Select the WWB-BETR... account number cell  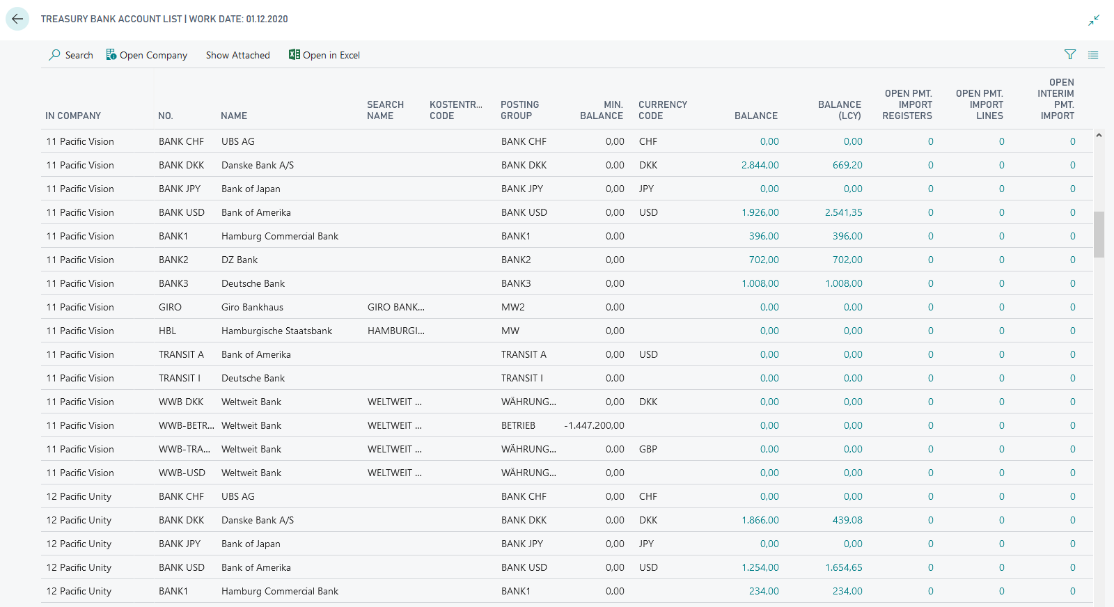tap(186, 425)
